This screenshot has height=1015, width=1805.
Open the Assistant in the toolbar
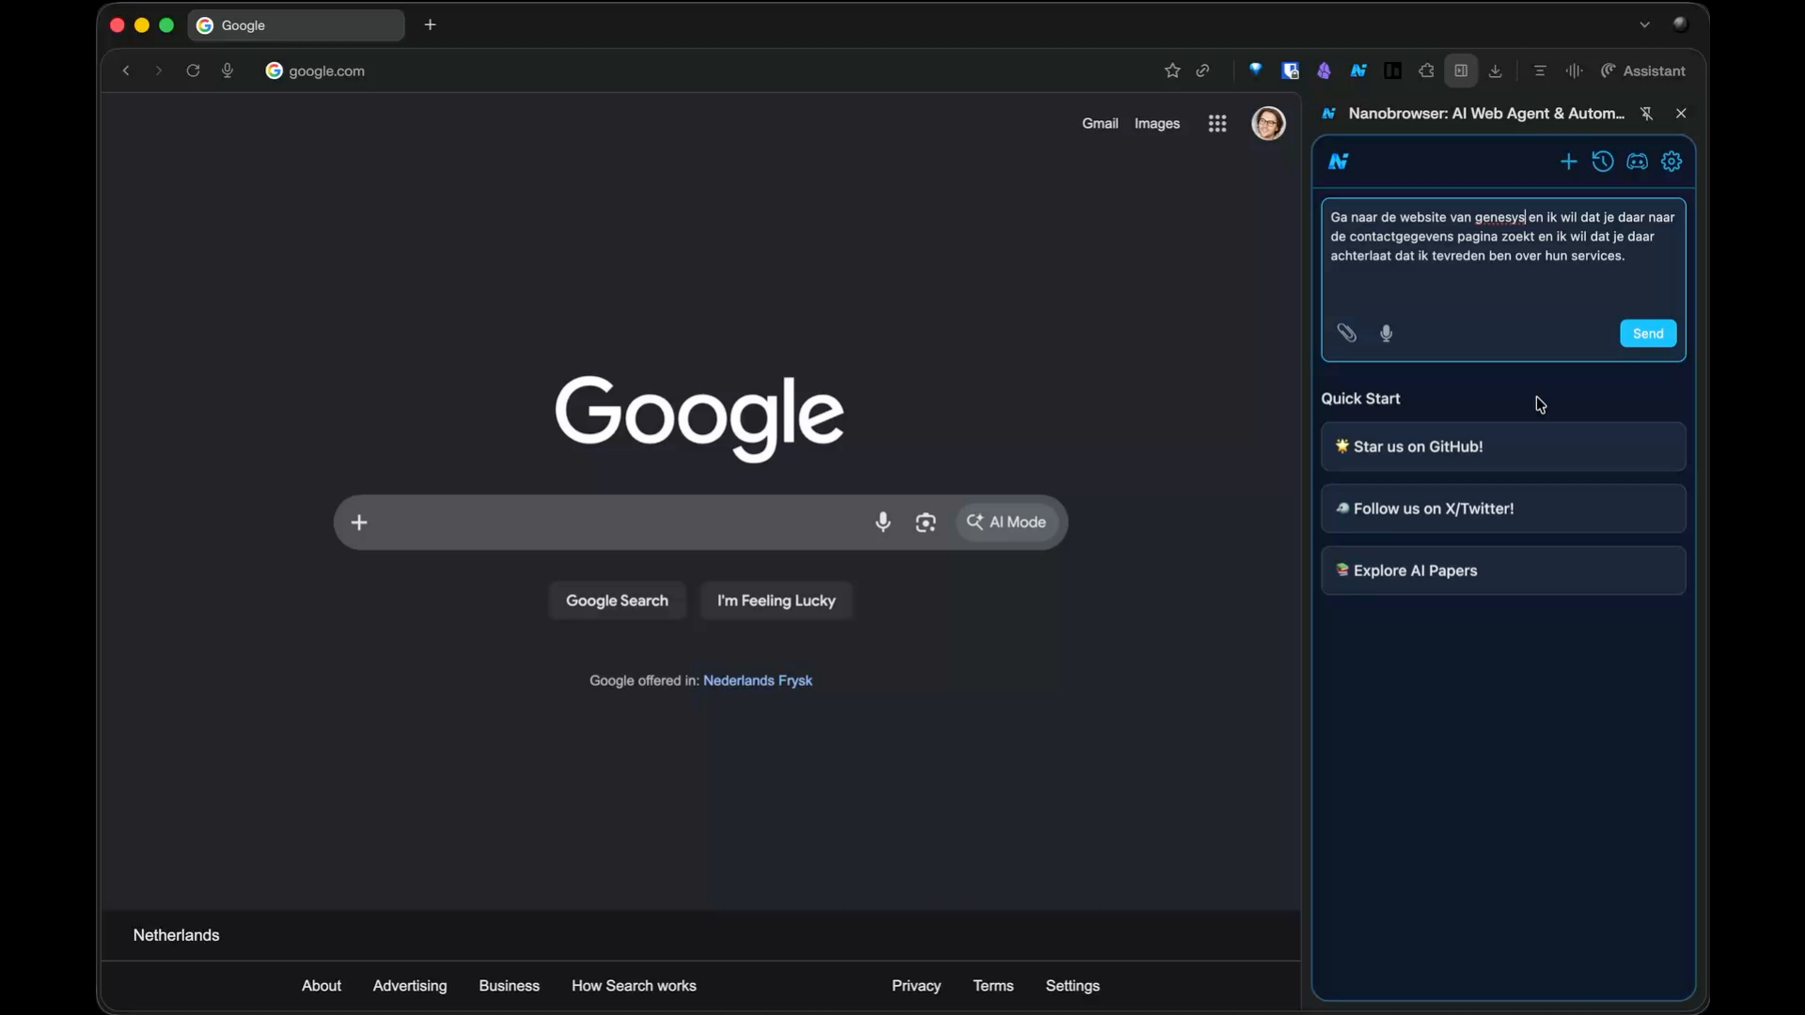click(x=1643, y=70)
